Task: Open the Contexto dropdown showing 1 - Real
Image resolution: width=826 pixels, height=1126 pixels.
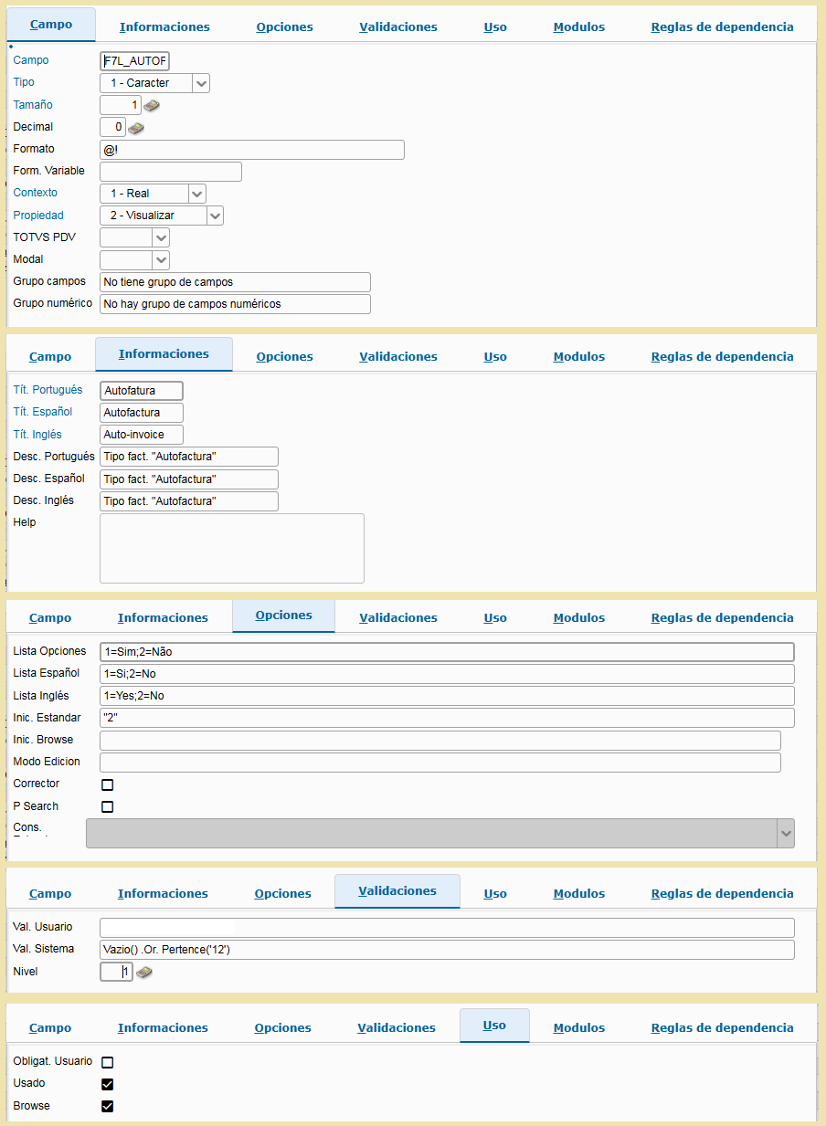Action: [154, 194]
